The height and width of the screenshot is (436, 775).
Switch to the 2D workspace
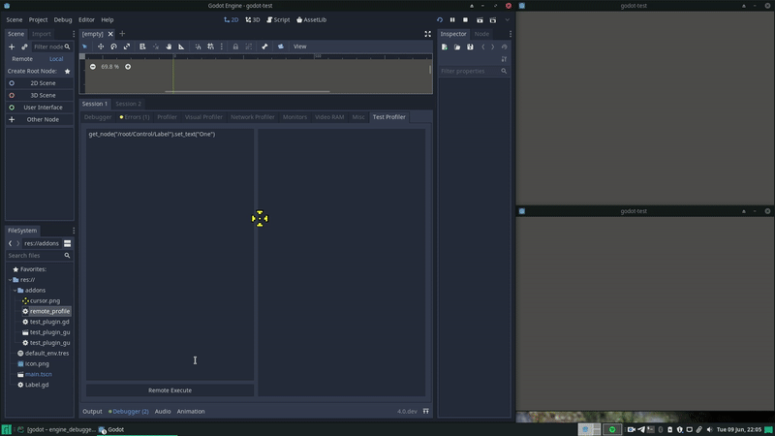232,19
